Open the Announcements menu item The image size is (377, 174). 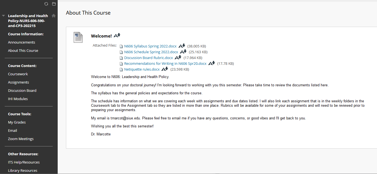[x=22, y=42]
